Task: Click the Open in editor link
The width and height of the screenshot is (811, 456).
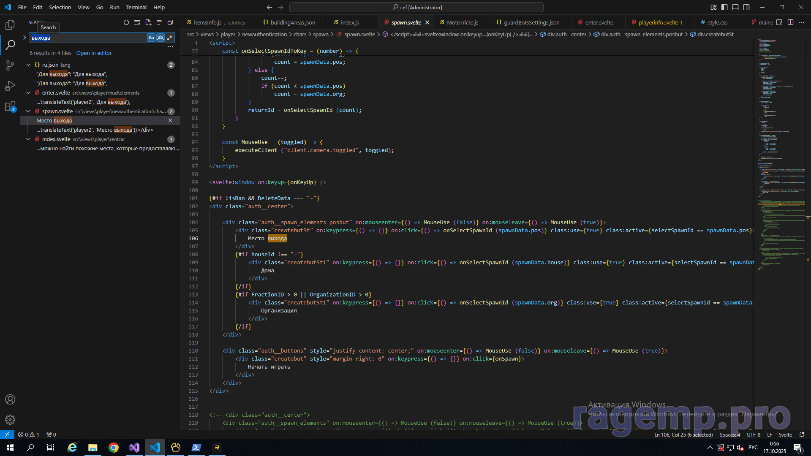Action: tap(94, 53)
